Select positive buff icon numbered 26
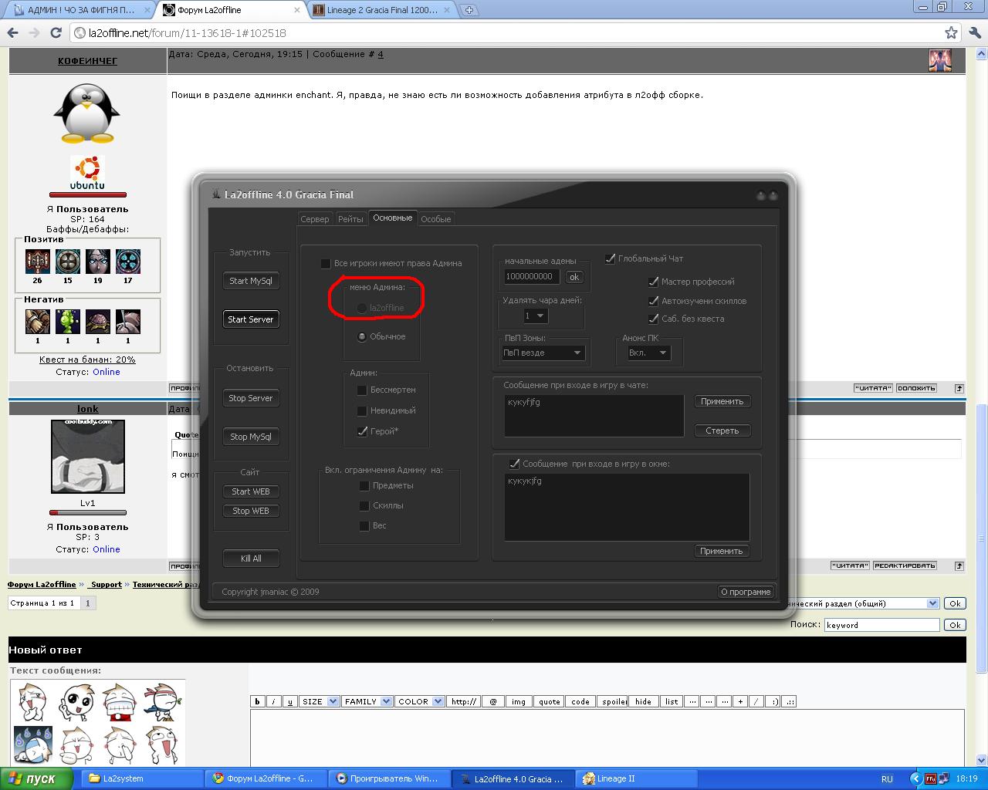Screen dimensions: 988x790 pyautogui.click(x=37, y=262)
